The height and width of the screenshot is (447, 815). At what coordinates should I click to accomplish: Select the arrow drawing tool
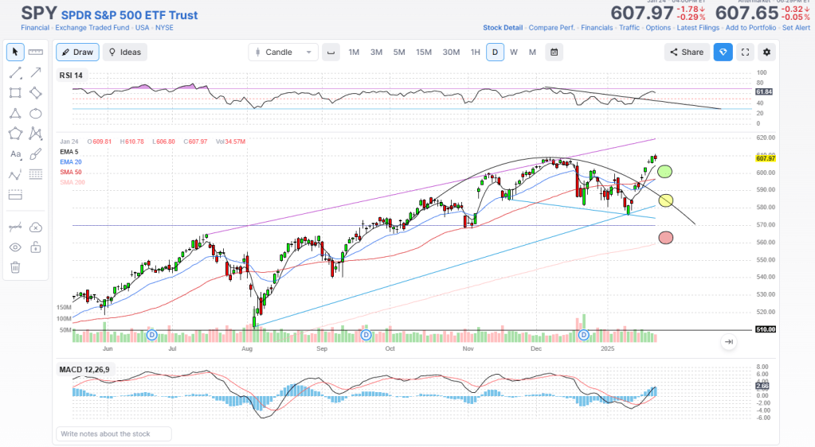click(36, 72)
